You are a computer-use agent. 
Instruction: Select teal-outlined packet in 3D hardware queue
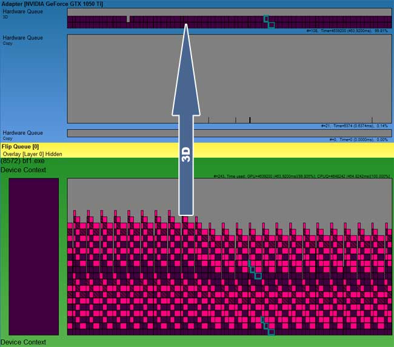coord(271,25)
